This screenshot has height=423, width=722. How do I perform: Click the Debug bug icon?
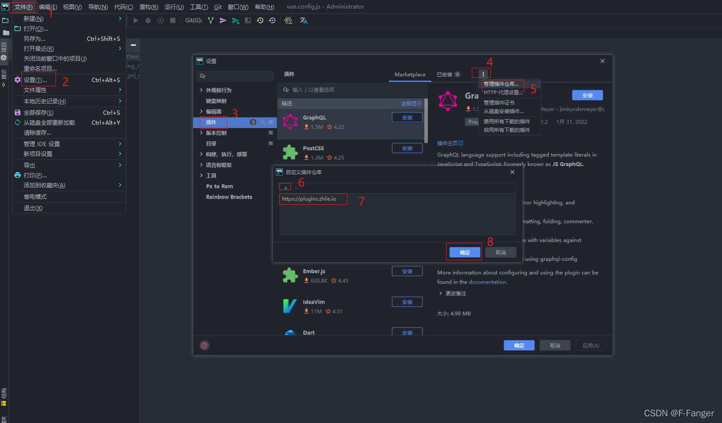click(x=148, y=20)
